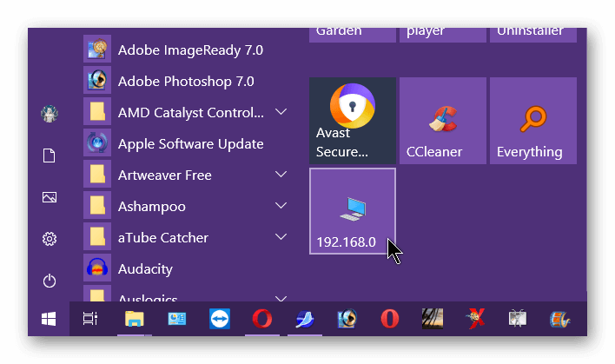Open the palm tree picture app on the taskbar

[x=433, y=319]
